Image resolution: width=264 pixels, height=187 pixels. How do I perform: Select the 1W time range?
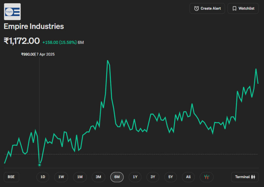61,177
